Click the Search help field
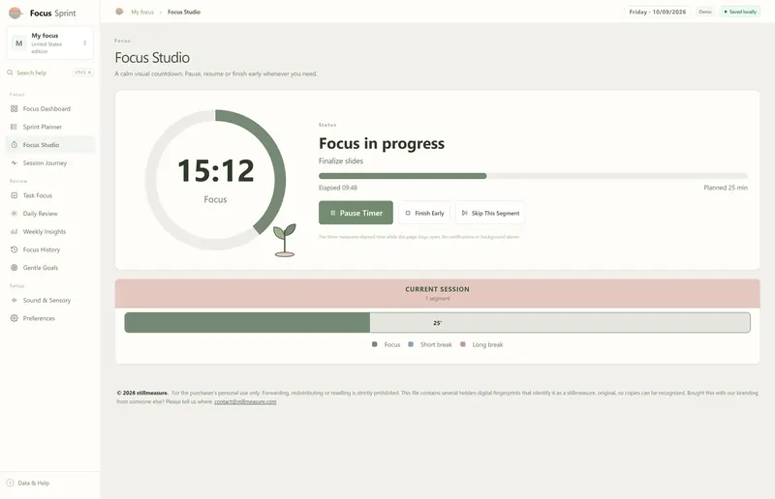Image resolution: width=775 pixels, height=499 pixels. 50,73
